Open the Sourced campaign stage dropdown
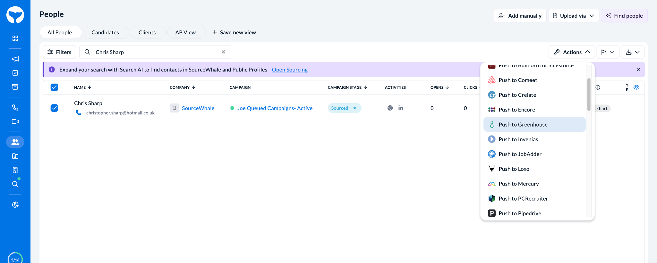657x263 pixels. click(345, 108)
